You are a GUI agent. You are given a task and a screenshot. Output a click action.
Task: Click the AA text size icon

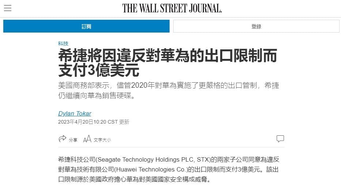pos(87,139)
